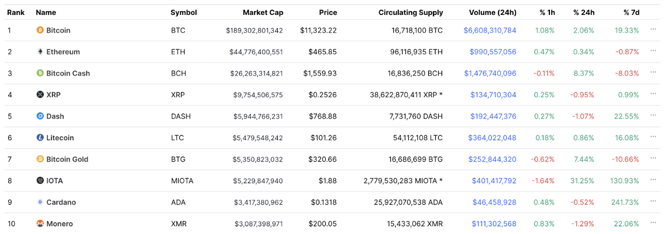Open Bitcoin's 24h volume link $6,608,310,784
664x234 pixels.
[490, 30]
